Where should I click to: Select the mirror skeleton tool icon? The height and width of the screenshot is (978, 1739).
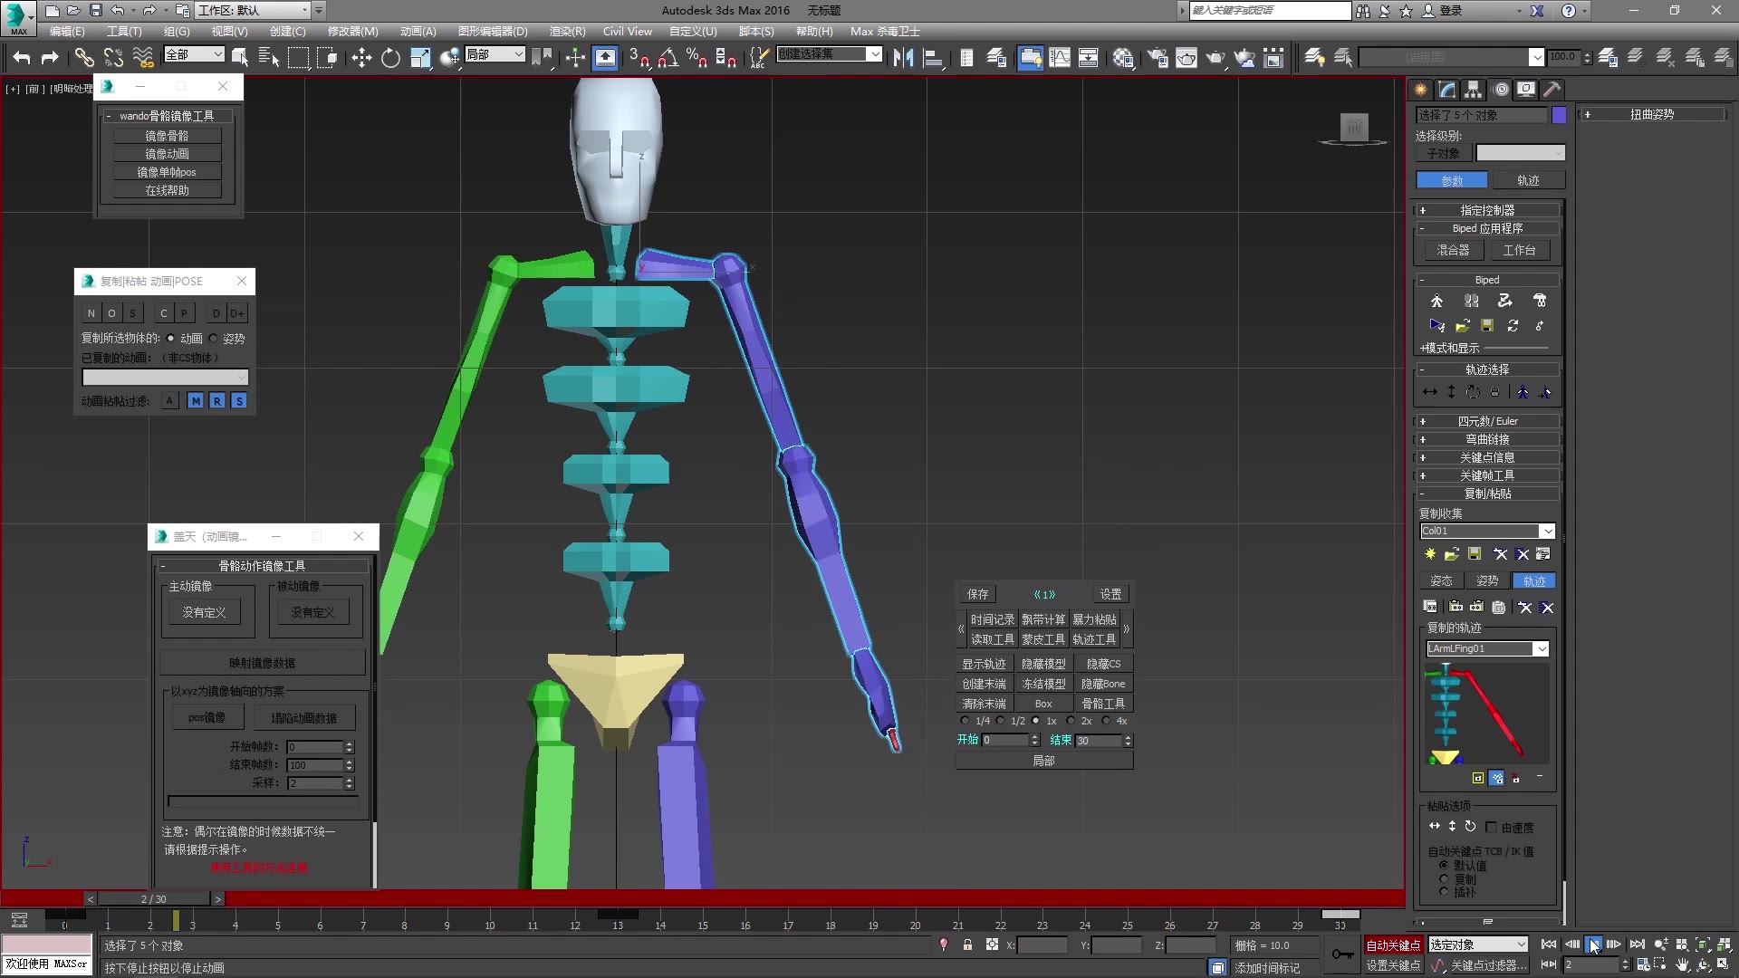pos(166,135)
